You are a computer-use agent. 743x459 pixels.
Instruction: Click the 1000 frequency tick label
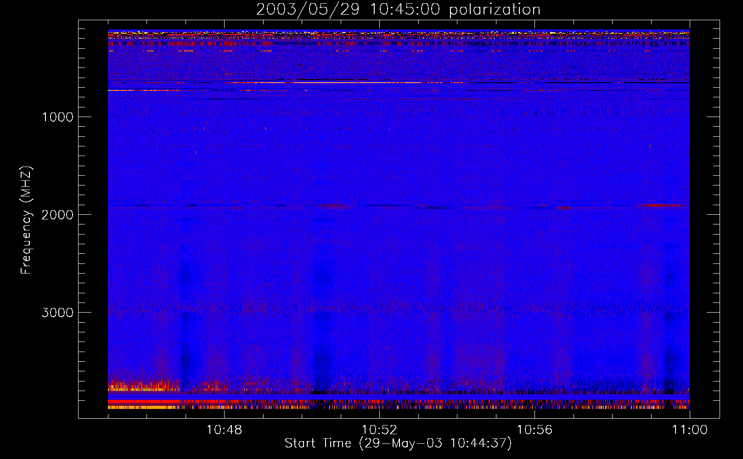point(57,117)
